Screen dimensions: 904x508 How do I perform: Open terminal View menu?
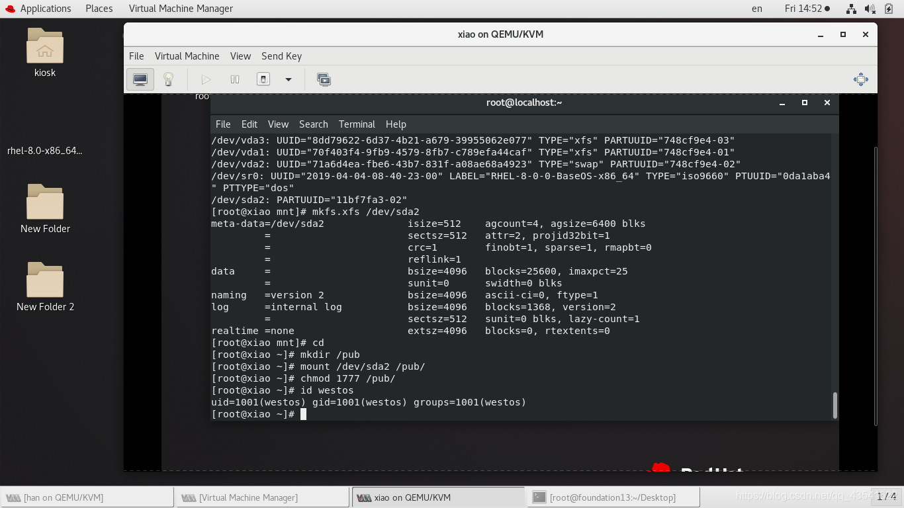[x=278, y=124]
